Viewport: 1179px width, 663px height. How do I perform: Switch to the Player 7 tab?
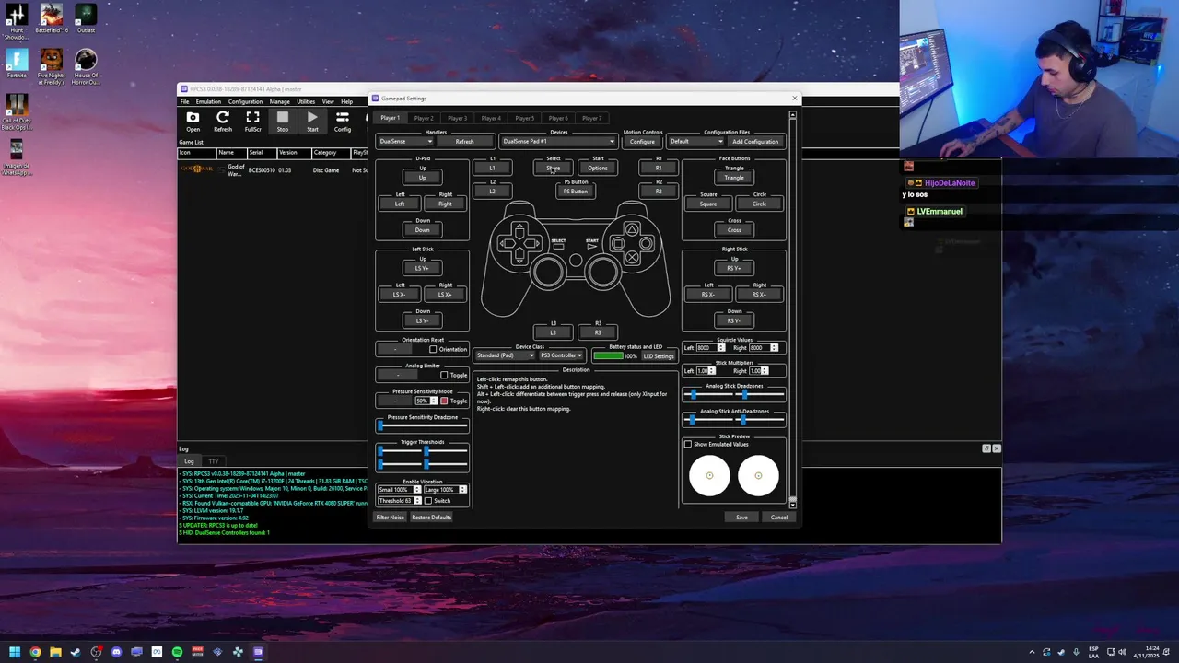click(x=592, y=118)
